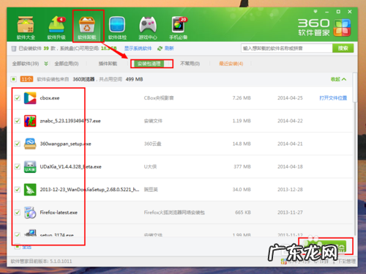The width and height of the screenshot is (366, 274).
Task: Click the search input for software name
Action: pyautogui.click(x=287, y=48)
